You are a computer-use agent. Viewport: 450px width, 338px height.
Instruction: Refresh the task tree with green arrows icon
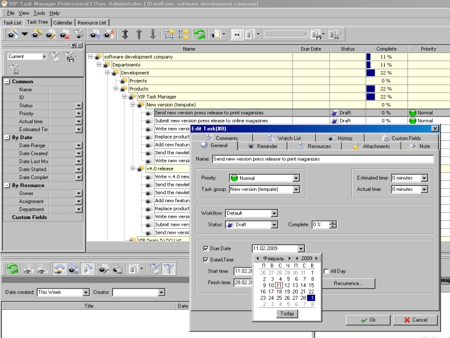[x=199, y=34]
